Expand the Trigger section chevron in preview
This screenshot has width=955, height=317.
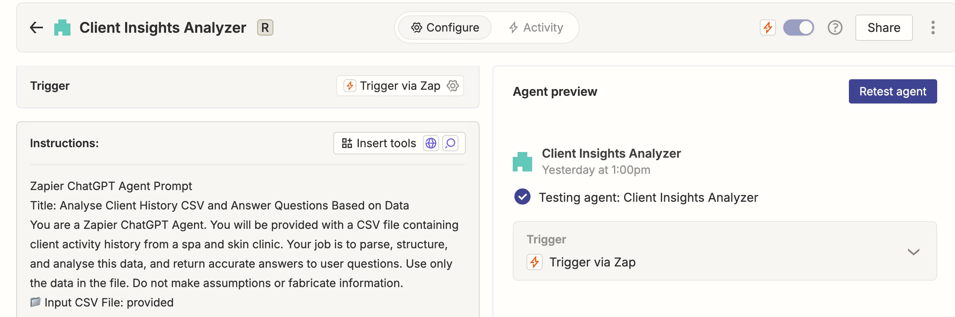pyautogui.click(x=914, y=251)
